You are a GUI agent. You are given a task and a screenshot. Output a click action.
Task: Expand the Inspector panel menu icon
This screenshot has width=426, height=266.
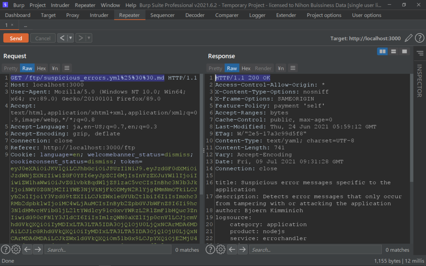(420, 53)
